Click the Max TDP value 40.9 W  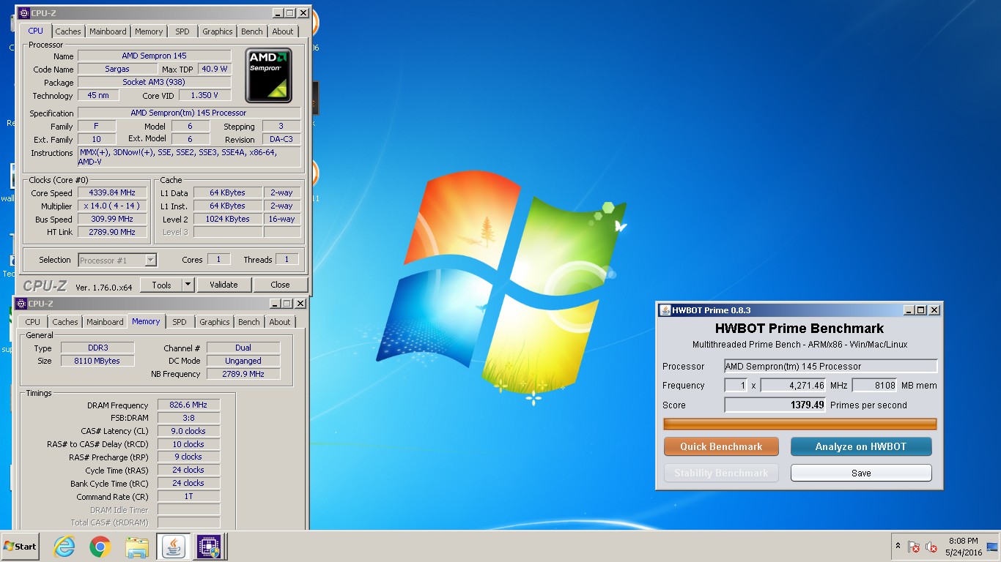pos(215,69)
